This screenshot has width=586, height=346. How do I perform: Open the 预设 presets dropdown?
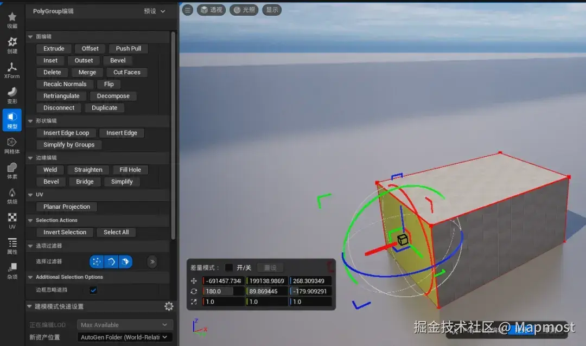pos(155,11)
